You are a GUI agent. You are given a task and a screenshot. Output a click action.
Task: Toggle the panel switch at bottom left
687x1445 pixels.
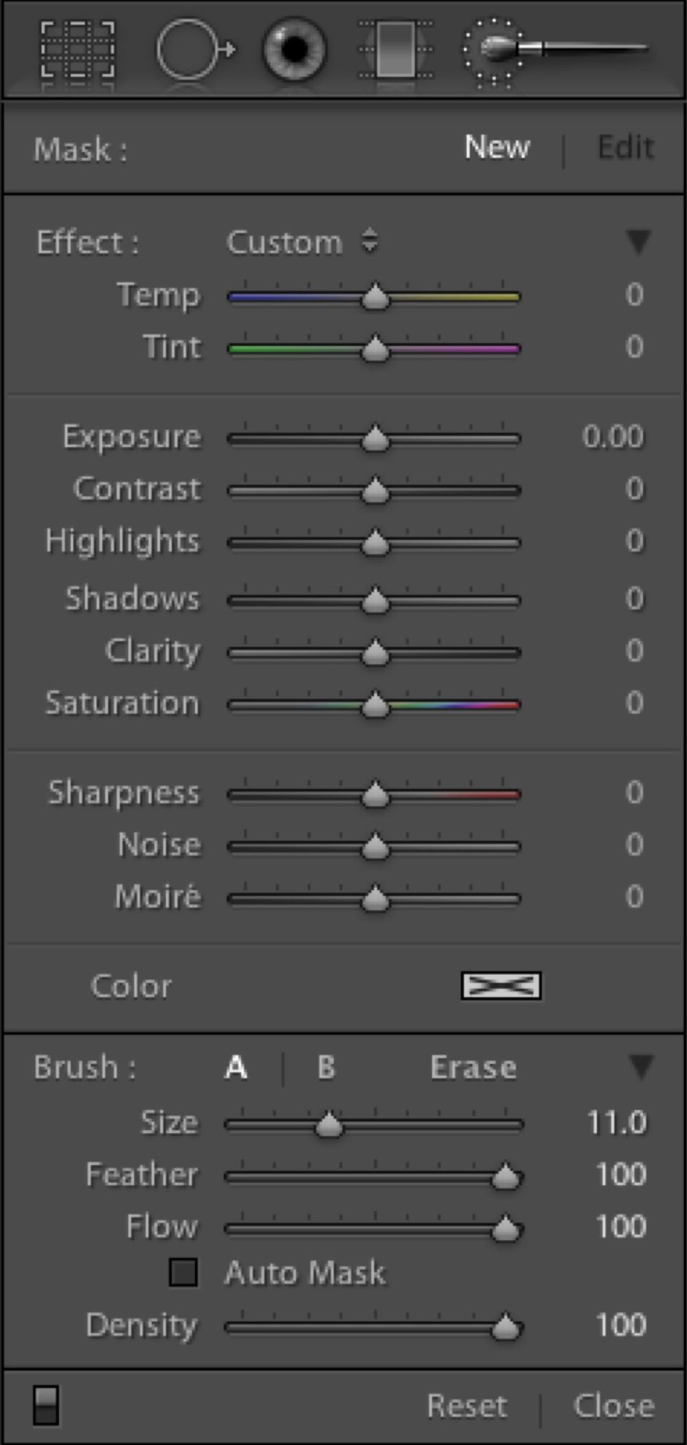(x=46, y=1406)
